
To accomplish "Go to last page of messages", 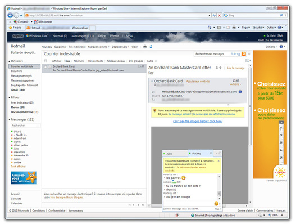I will (x=143, y=205).
